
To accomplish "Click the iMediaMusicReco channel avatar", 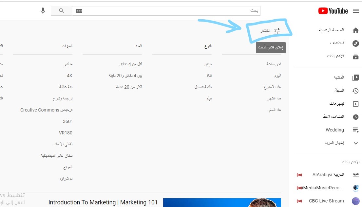I will [355, 188].
